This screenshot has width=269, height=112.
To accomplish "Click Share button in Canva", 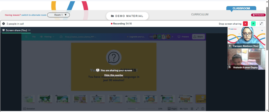I will tap(198, 37).
